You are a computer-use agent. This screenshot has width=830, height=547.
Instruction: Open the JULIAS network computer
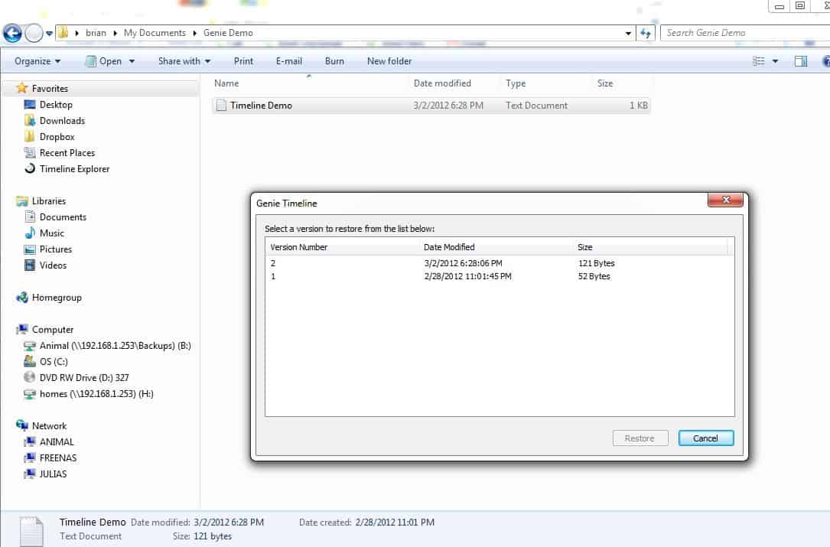(53, 474)
